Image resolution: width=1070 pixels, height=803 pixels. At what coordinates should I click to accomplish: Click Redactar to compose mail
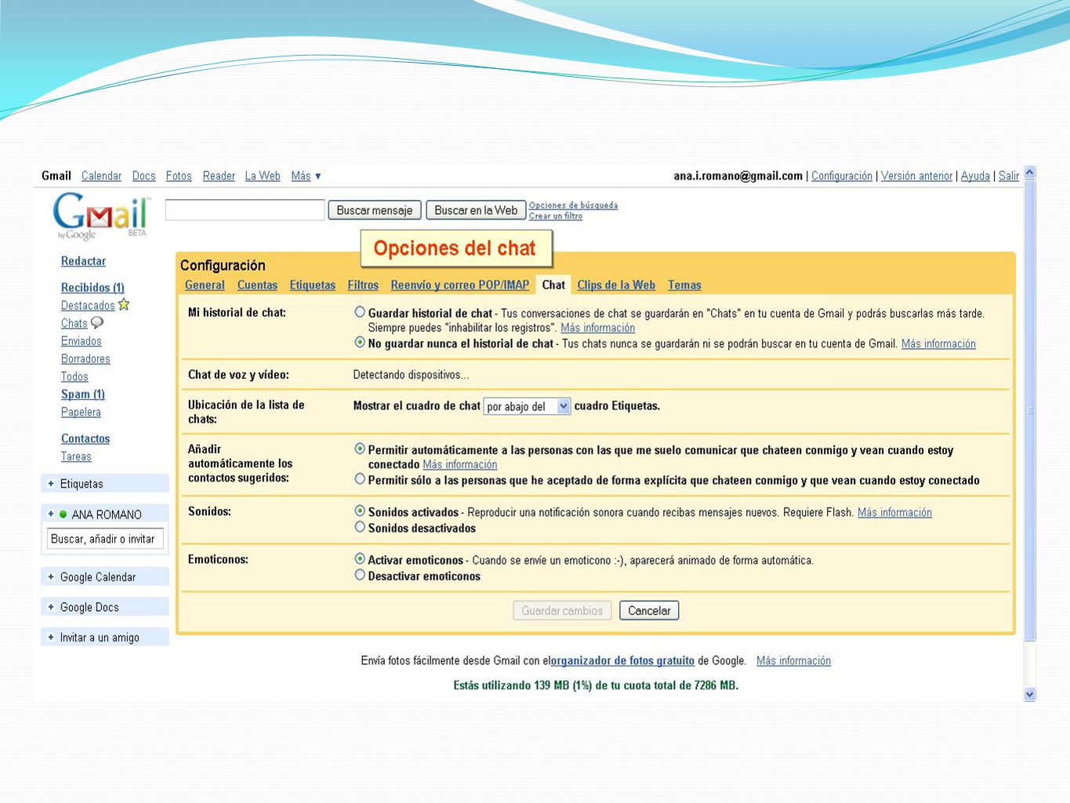[83, 261]
